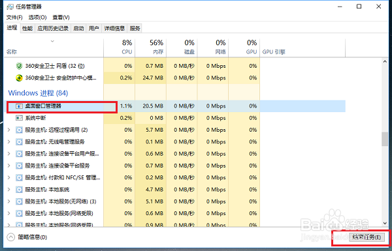This screenshot has width=392, height=251.
Task: Click the gear icon of 服务主机: 远程过程调用 (2)
Action: [x=19, y=130]
